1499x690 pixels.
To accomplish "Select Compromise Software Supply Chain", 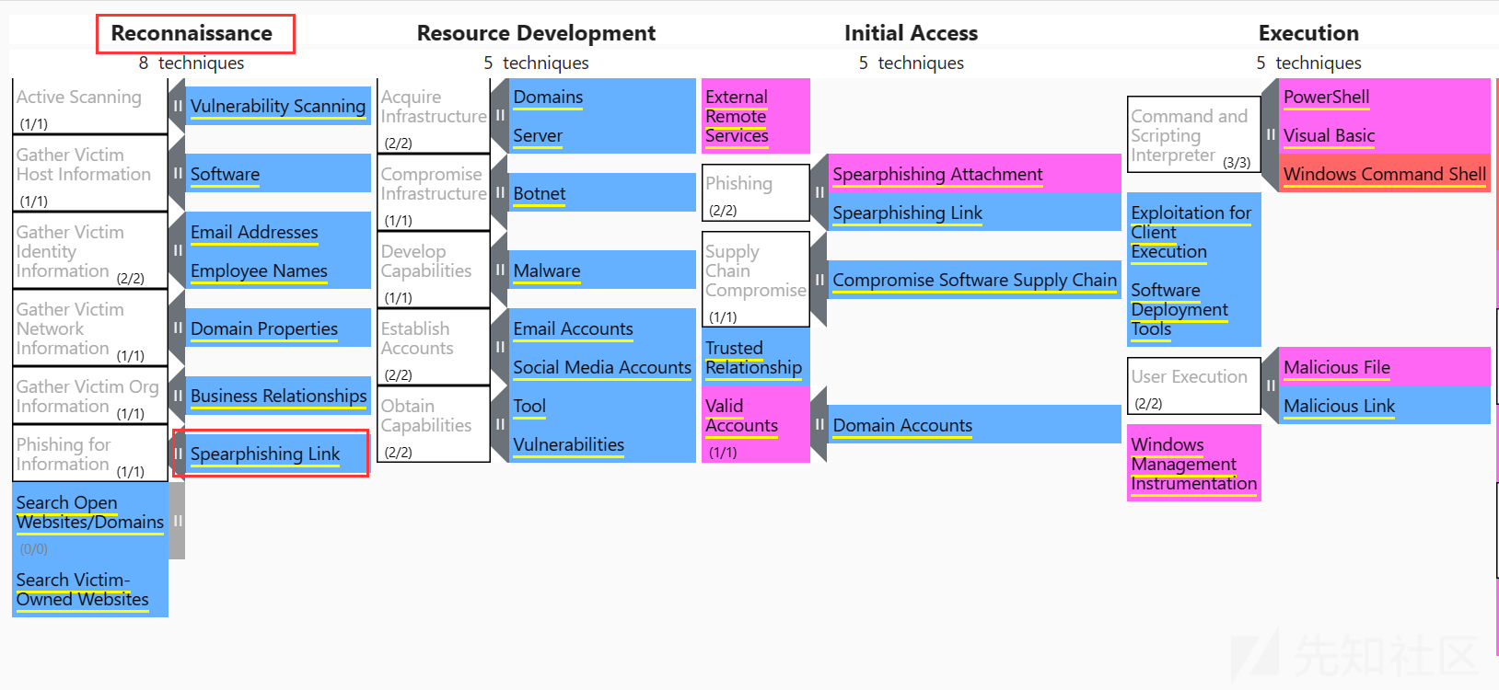I will 974,280.
